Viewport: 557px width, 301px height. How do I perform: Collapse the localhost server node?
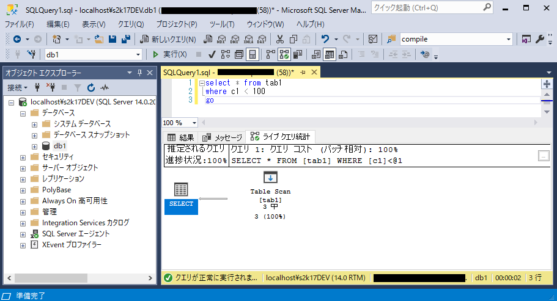coord(12,103)
